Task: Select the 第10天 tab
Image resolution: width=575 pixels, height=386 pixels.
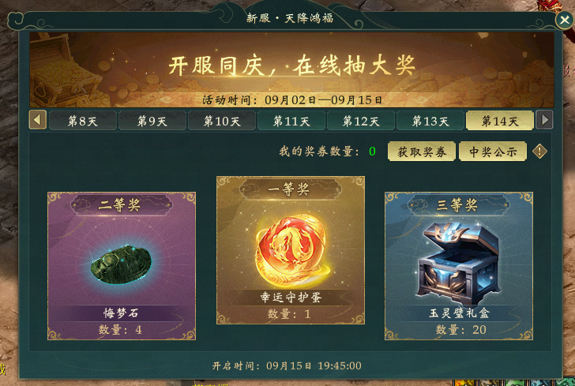Action: point(222,121)
